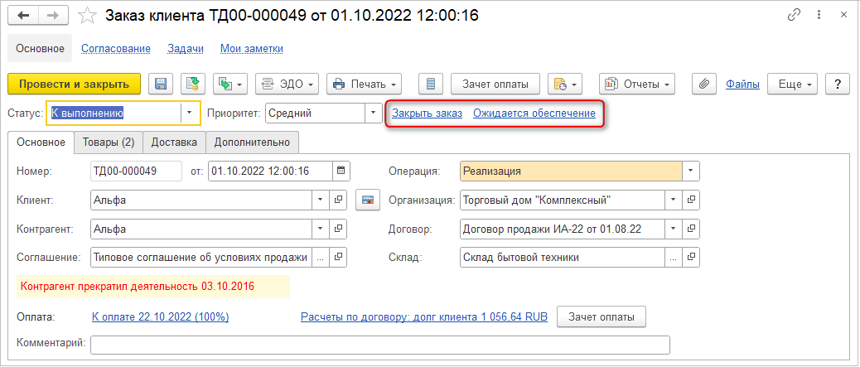The width and height of the screenshot is (860, 367).
Task: Click the Организация field Торговый дом
Action: click(x=563, y=200)
